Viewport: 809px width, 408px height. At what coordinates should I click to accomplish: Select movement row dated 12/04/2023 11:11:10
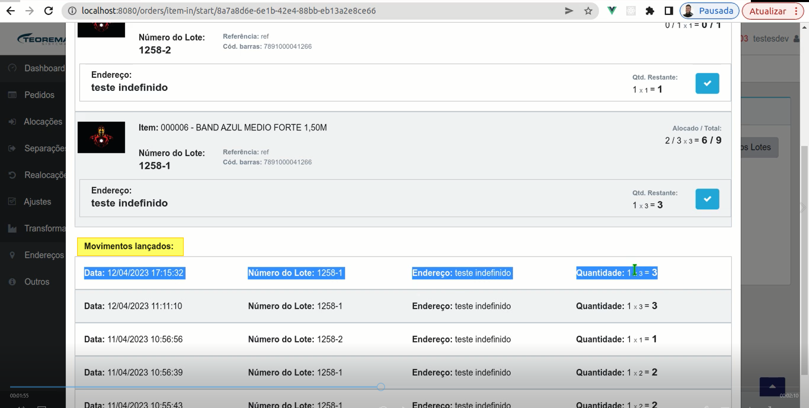(x=403, y=306)
